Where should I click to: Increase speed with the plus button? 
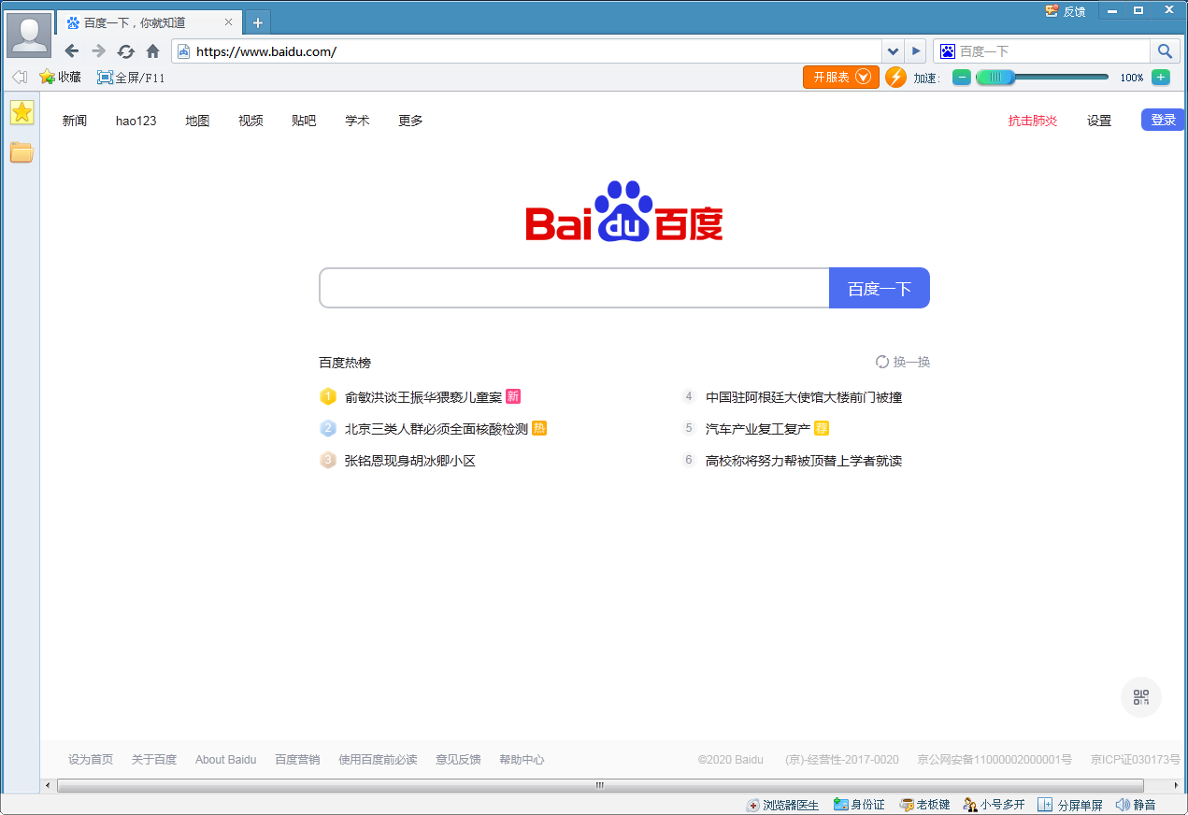[x=1161, y=78]
